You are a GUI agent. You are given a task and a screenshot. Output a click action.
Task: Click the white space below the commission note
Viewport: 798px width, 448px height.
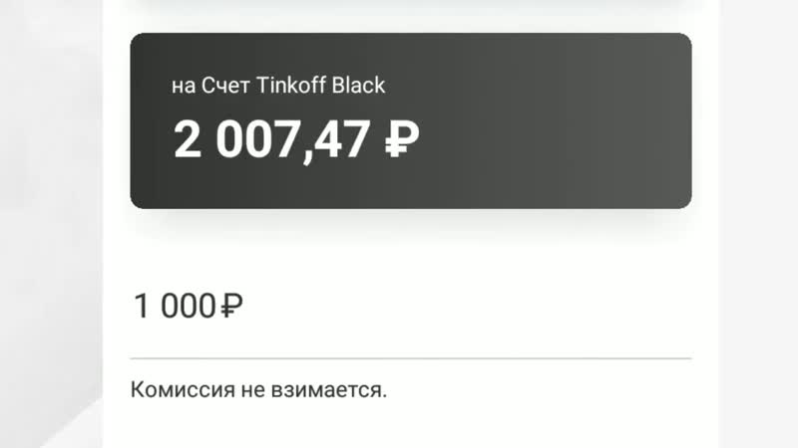410,426
